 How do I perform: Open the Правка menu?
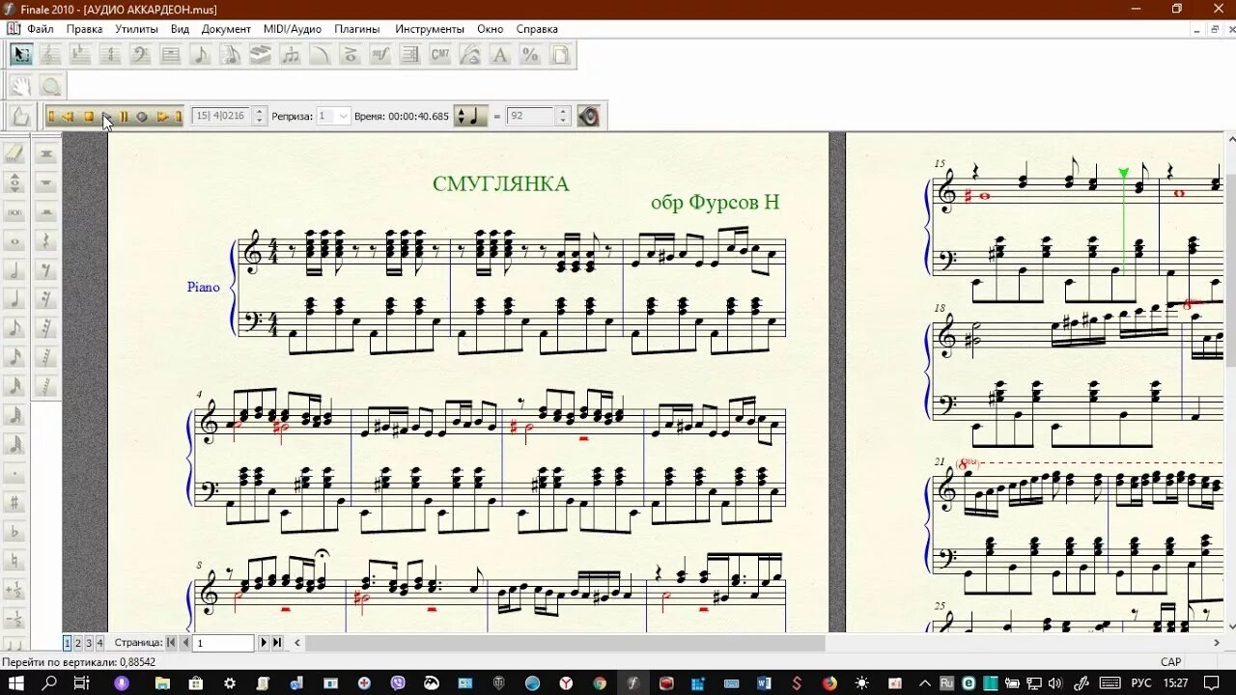click(x=85, y=29)
